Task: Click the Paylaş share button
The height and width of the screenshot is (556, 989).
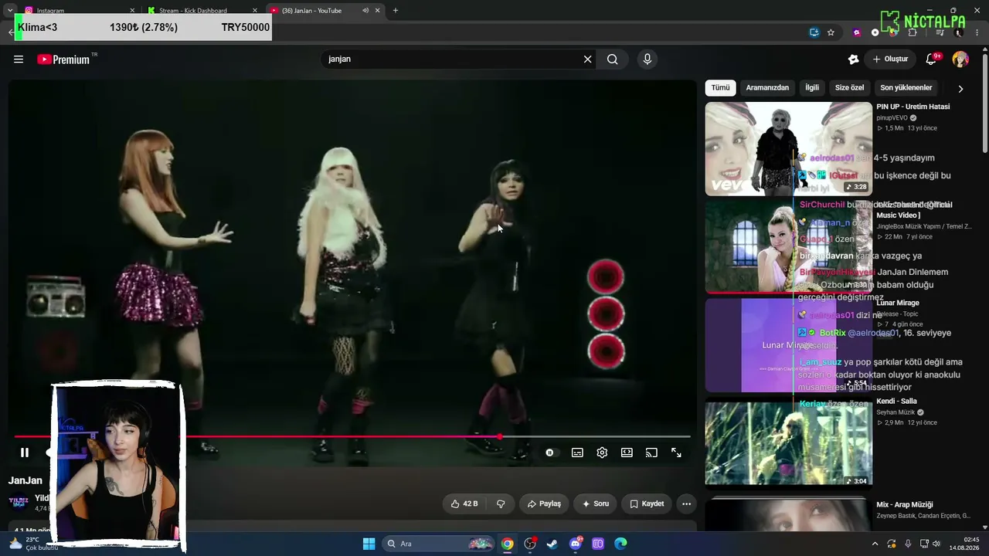Action: tap(544, 504)
